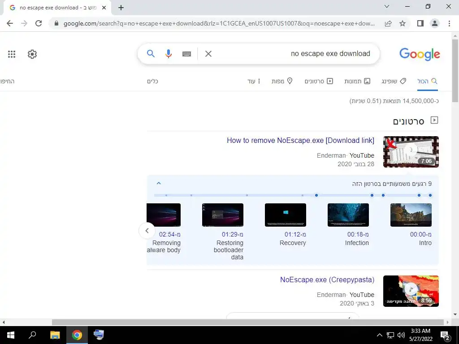Click the blue search magnifier icon
Image resolution: width=459 pixels, height=344 pixels.
point(151,54)
